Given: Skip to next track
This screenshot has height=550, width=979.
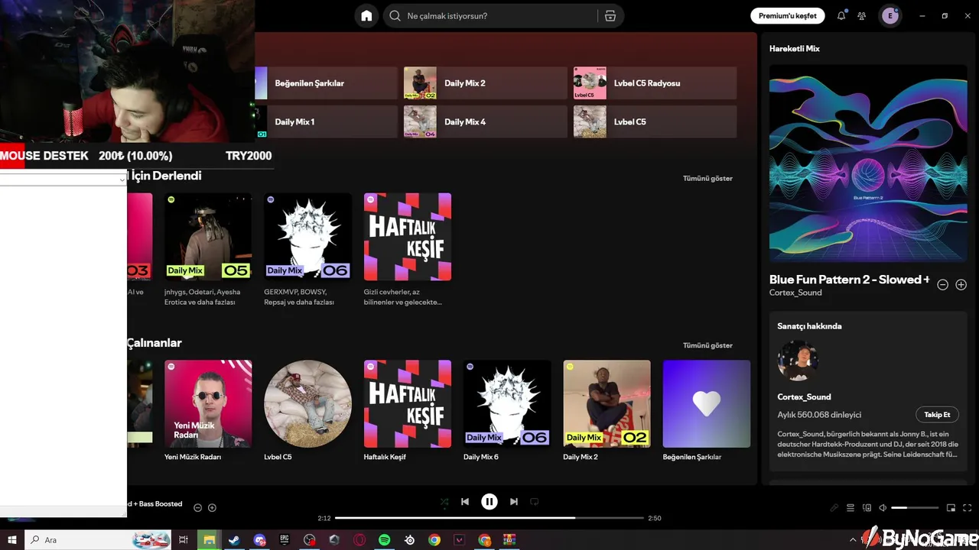Looking at the screenshot, I should 514,502.
